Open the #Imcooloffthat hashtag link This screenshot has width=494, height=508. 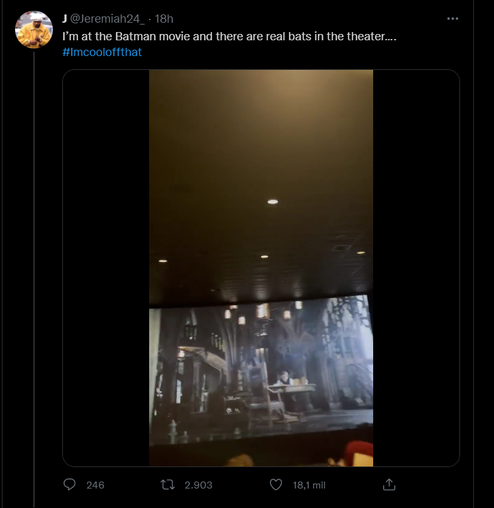coord(102,52)
